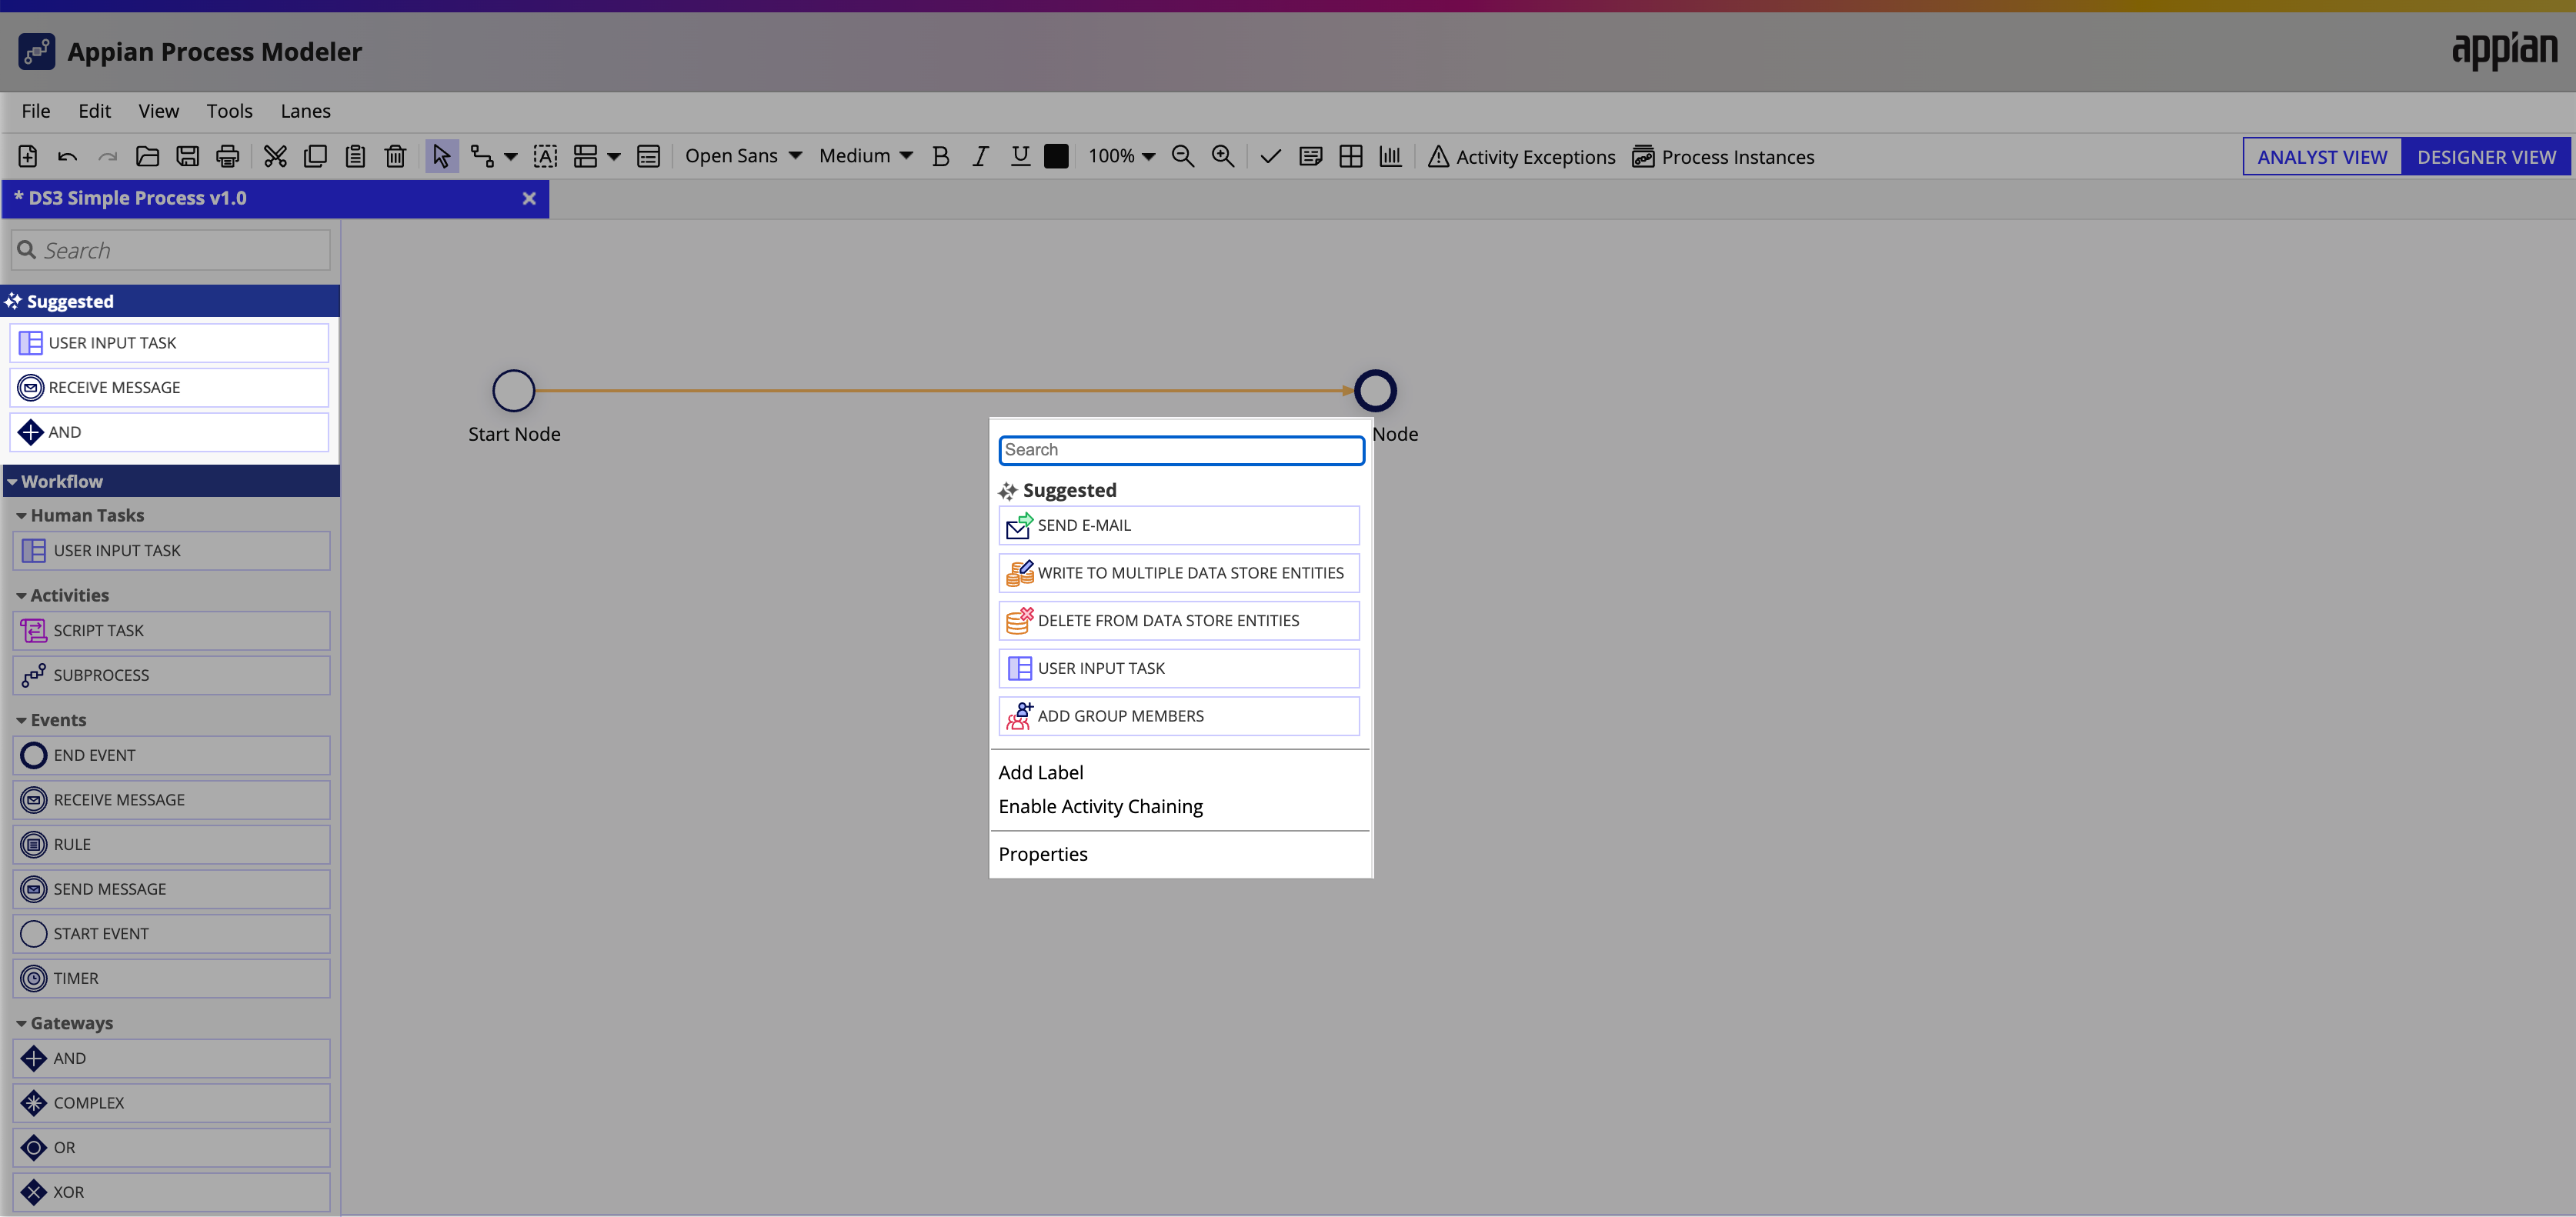Open the File menu
Screen dimensions: 2576x1217
point(36,111)
